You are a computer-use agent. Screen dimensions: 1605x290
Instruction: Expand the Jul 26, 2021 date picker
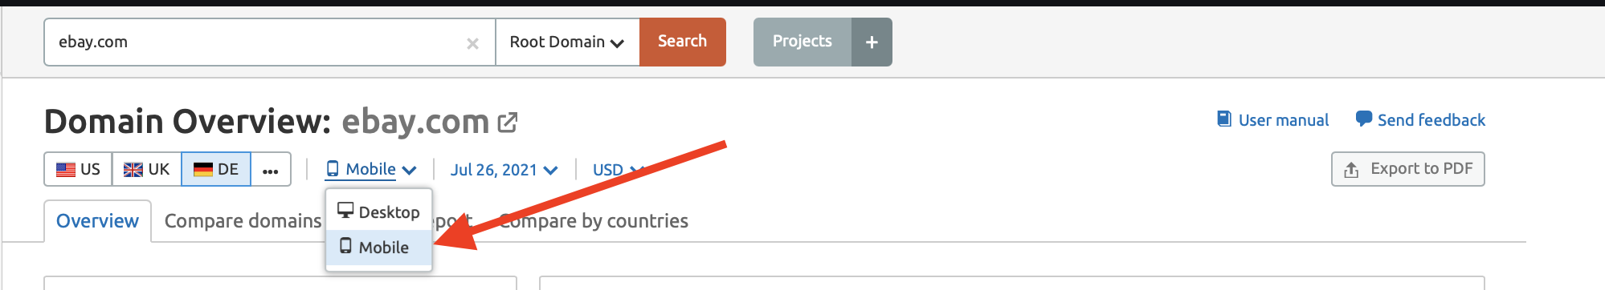(x=504, y=170)
